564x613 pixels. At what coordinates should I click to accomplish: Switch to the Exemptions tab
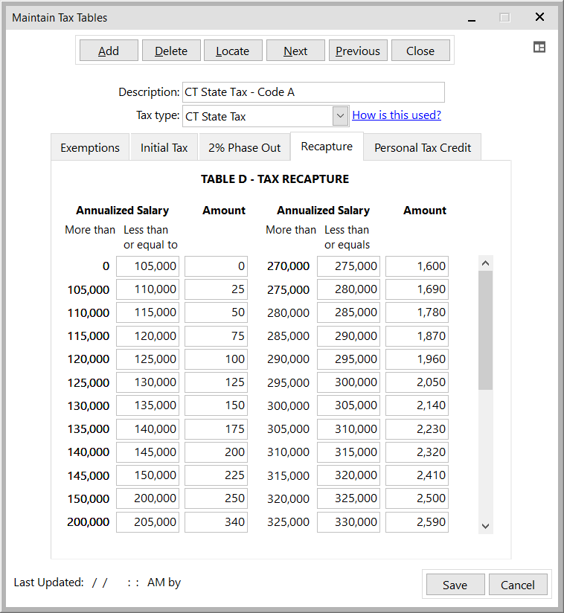point(90,147)
